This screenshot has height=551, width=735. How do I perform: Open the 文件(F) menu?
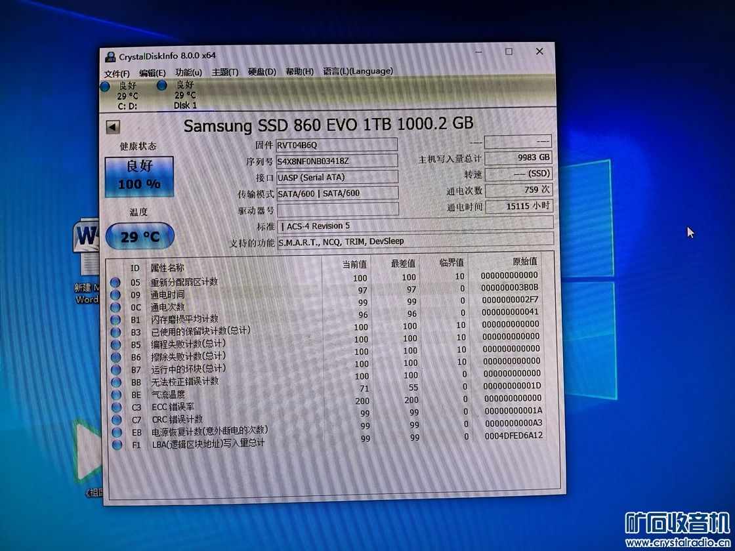pos(116,74)
